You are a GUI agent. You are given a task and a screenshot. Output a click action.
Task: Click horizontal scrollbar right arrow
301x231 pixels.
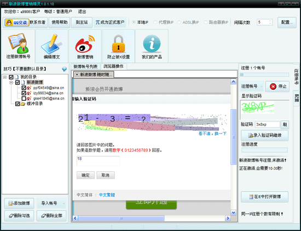click(228, 218)
